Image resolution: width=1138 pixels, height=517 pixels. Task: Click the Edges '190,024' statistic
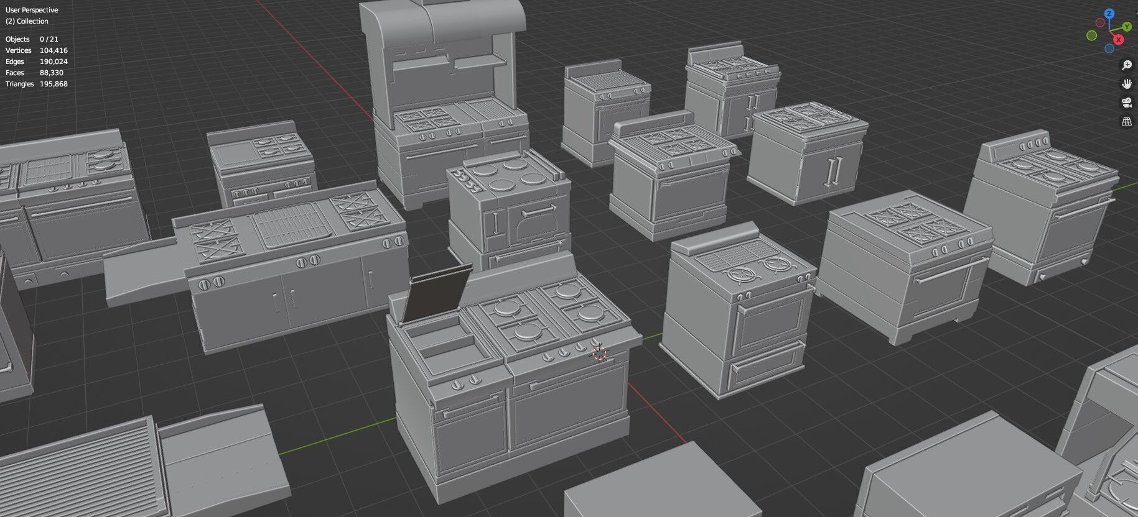(x=54, y=62)
